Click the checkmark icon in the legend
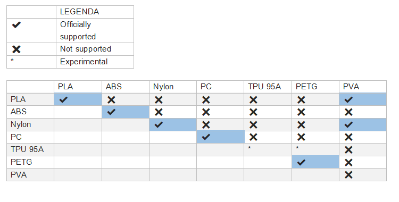Image resolution: width=399 pixels, height=202 pixels. click(16, 25)
